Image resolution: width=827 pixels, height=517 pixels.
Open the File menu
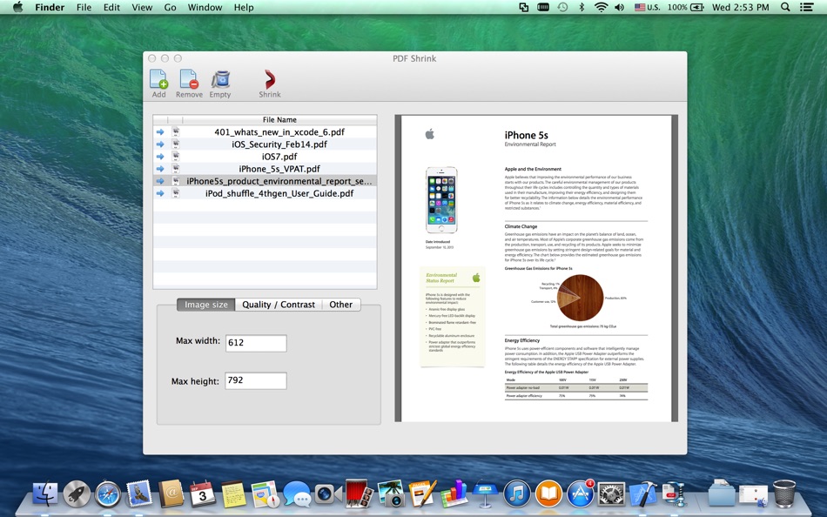pos(84,7)
